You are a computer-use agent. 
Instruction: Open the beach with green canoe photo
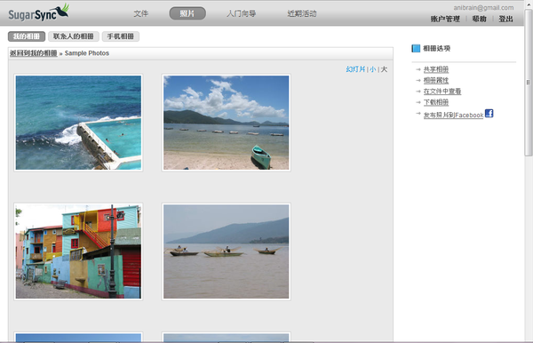pyautogui.click(x=226, y=123)
